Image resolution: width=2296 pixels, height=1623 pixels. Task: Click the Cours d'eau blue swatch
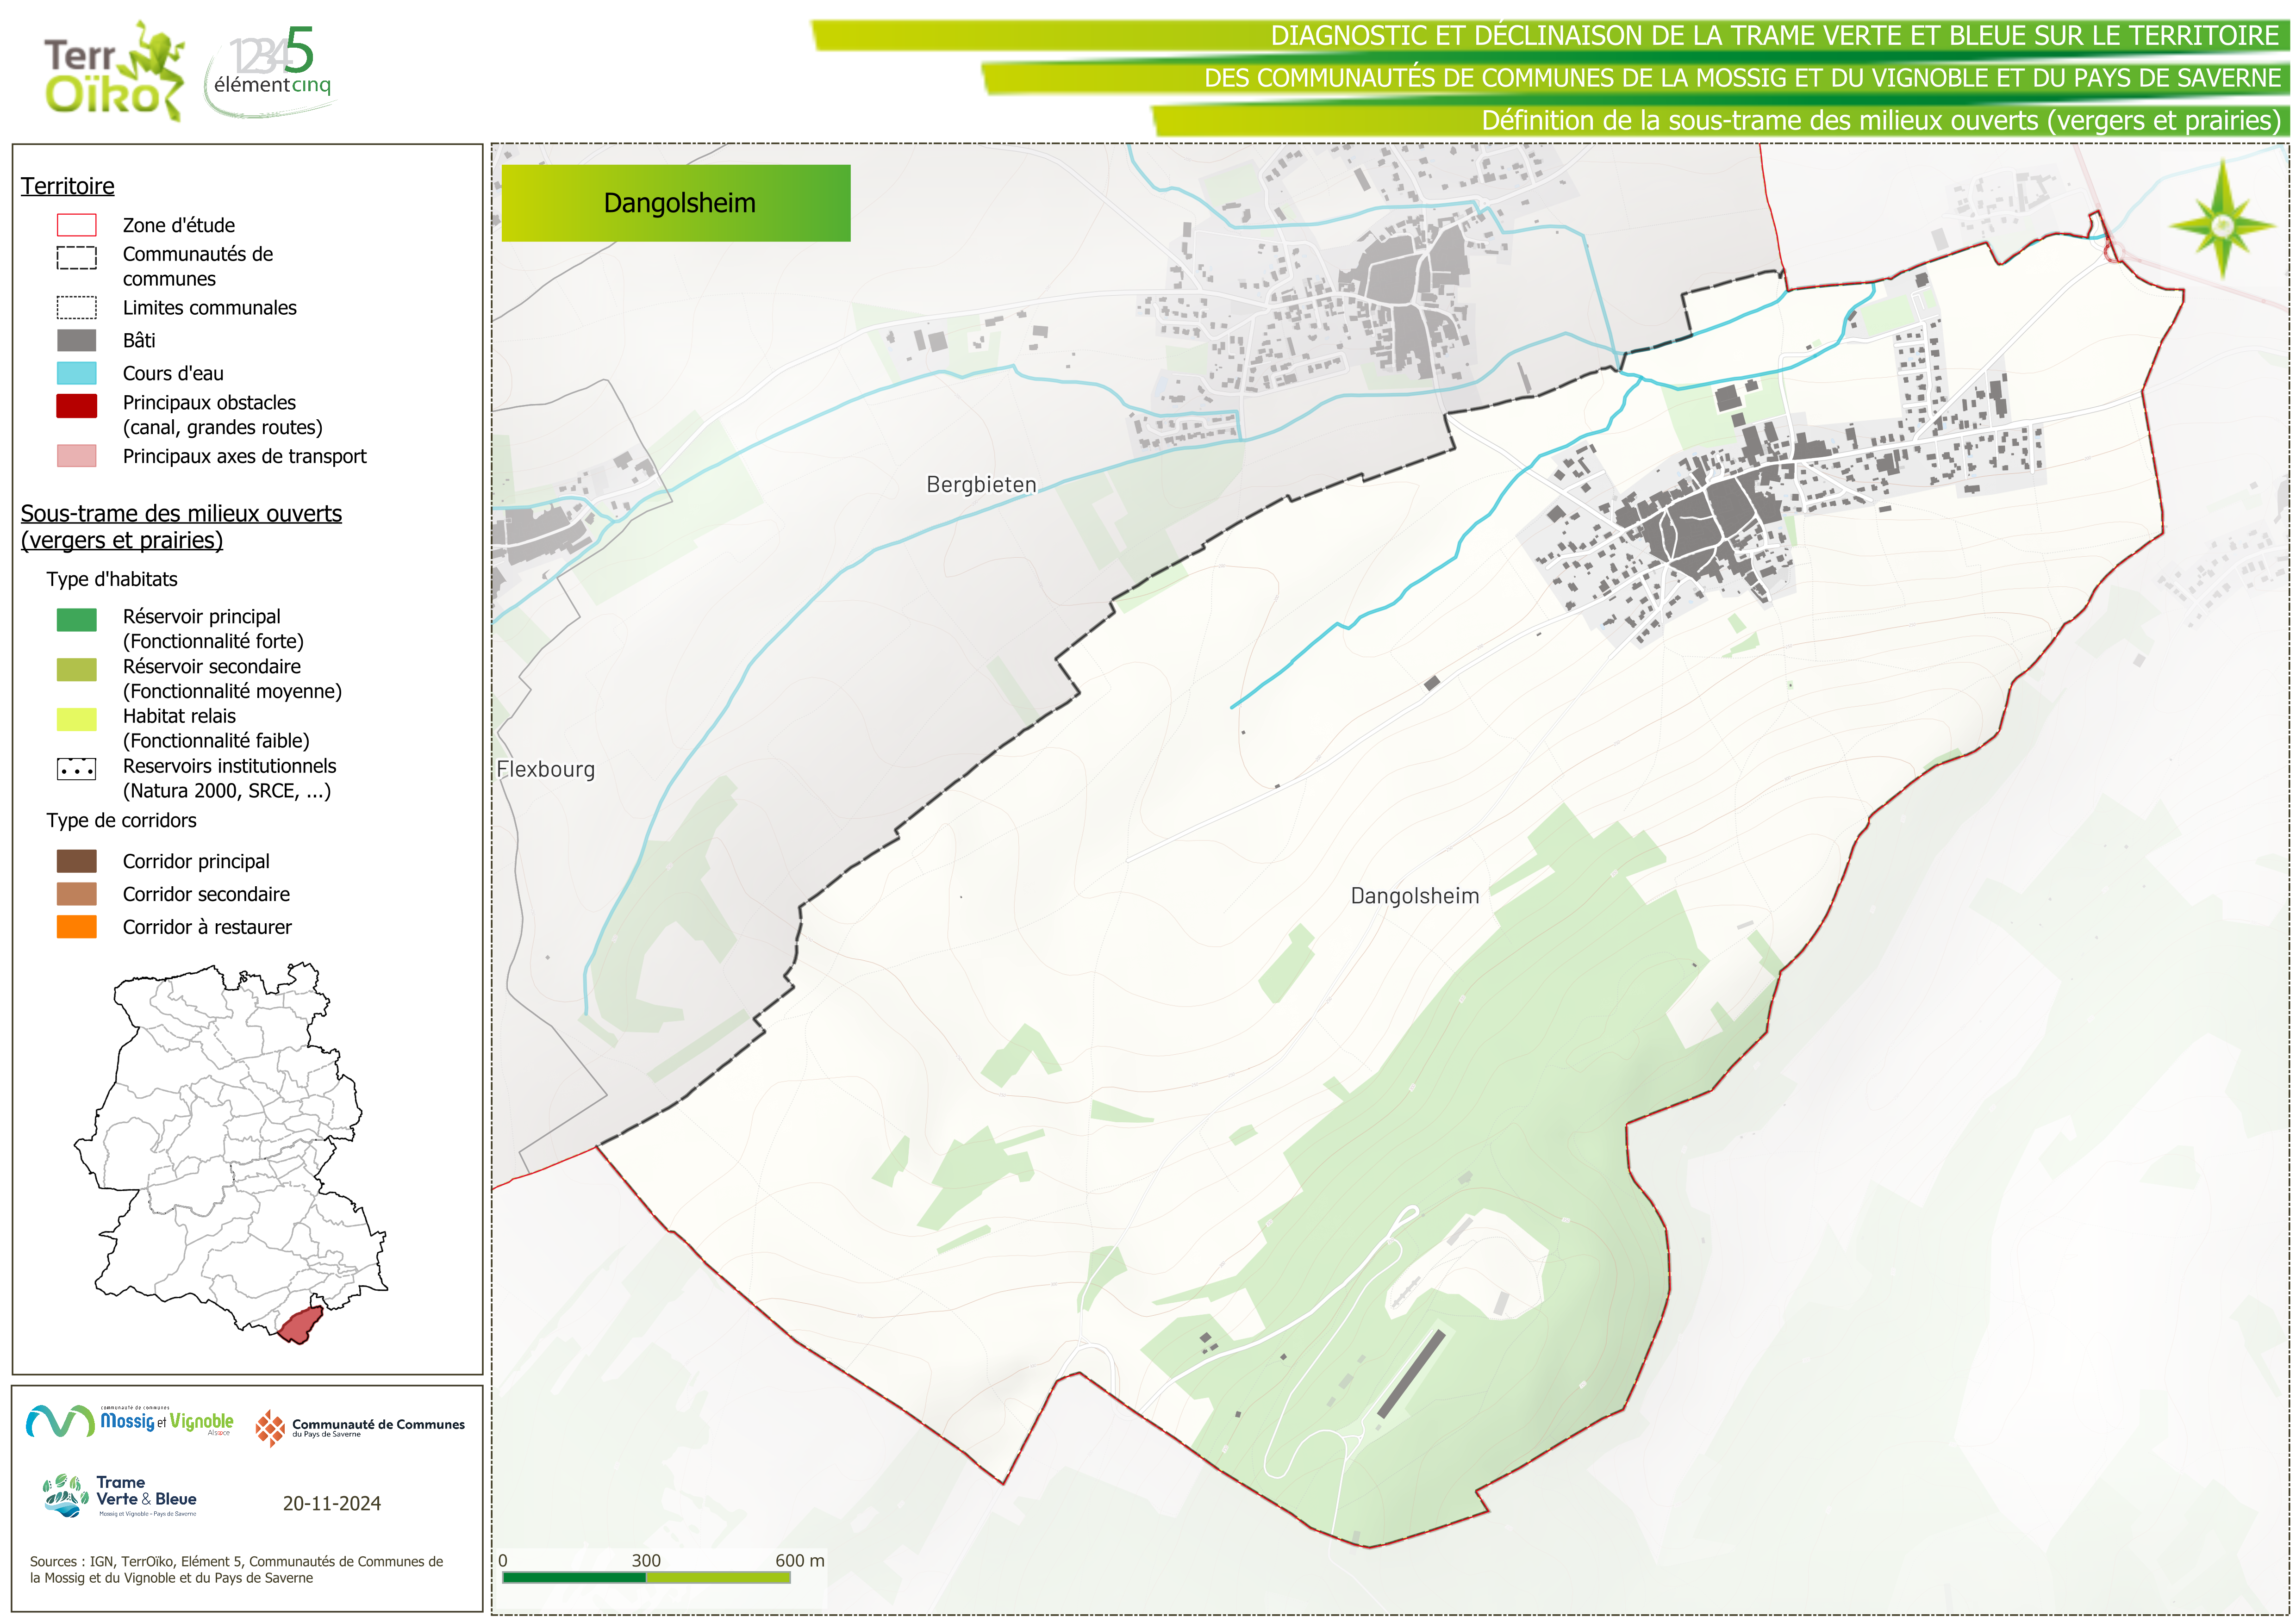(x=77, y=373)
